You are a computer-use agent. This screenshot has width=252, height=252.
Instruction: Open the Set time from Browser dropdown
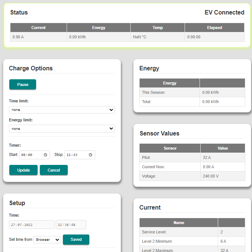47,240
